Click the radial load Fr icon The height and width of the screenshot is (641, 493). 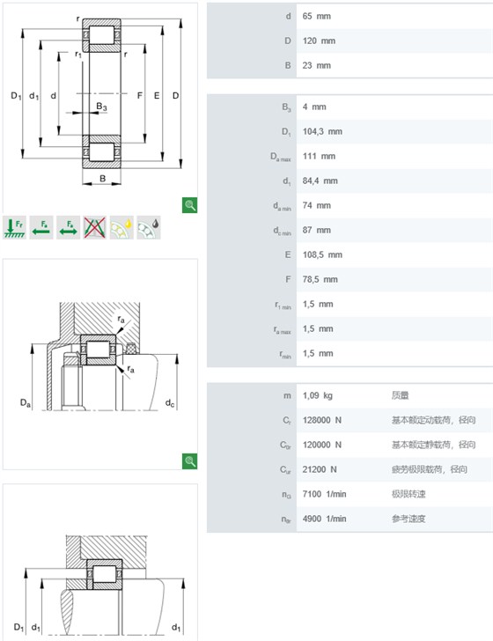click(x=14, y=228)
